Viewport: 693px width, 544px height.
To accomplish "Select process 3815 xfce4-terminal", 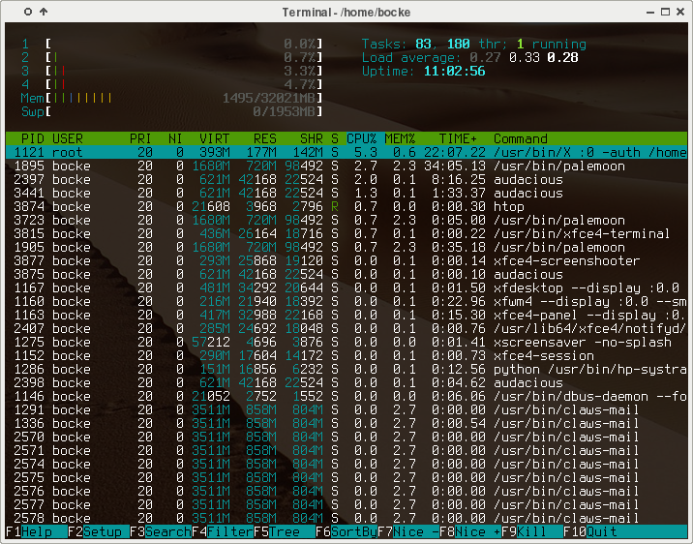I will 346,234.
